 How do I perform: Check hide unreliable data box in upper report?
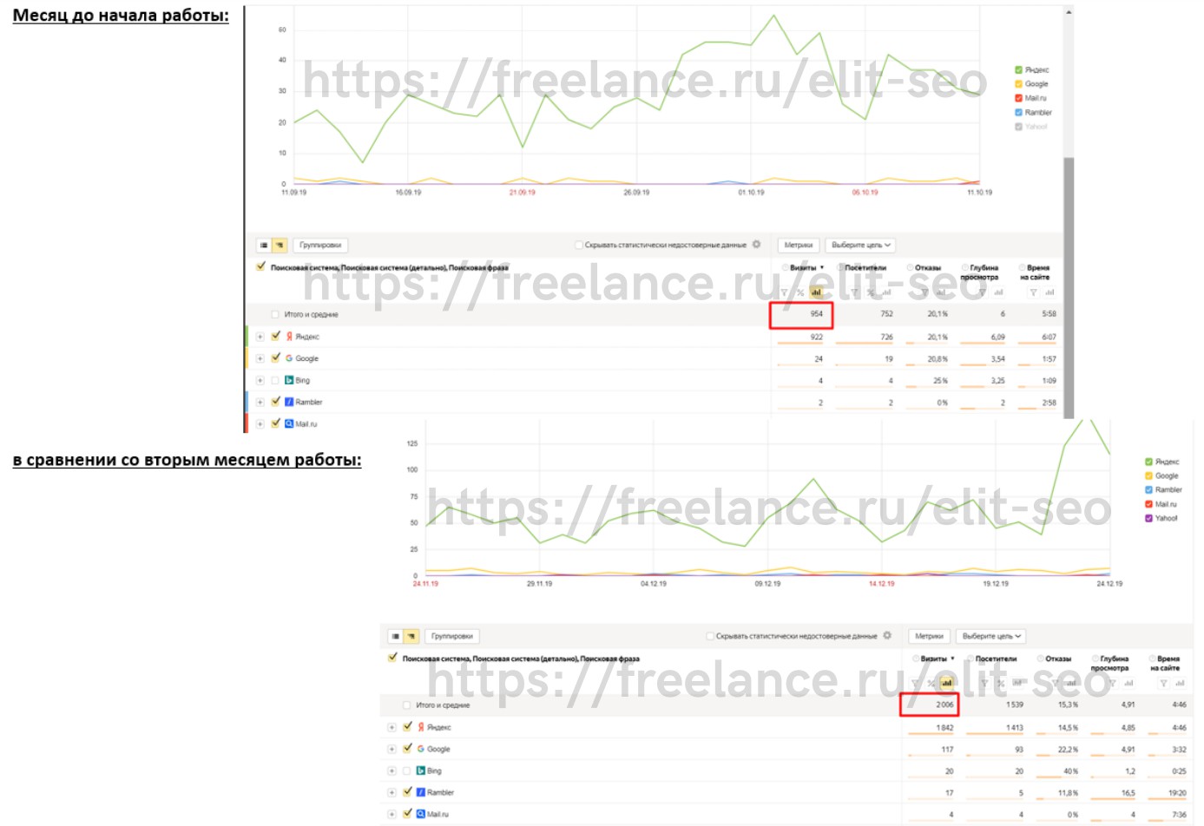coord(579,246)
